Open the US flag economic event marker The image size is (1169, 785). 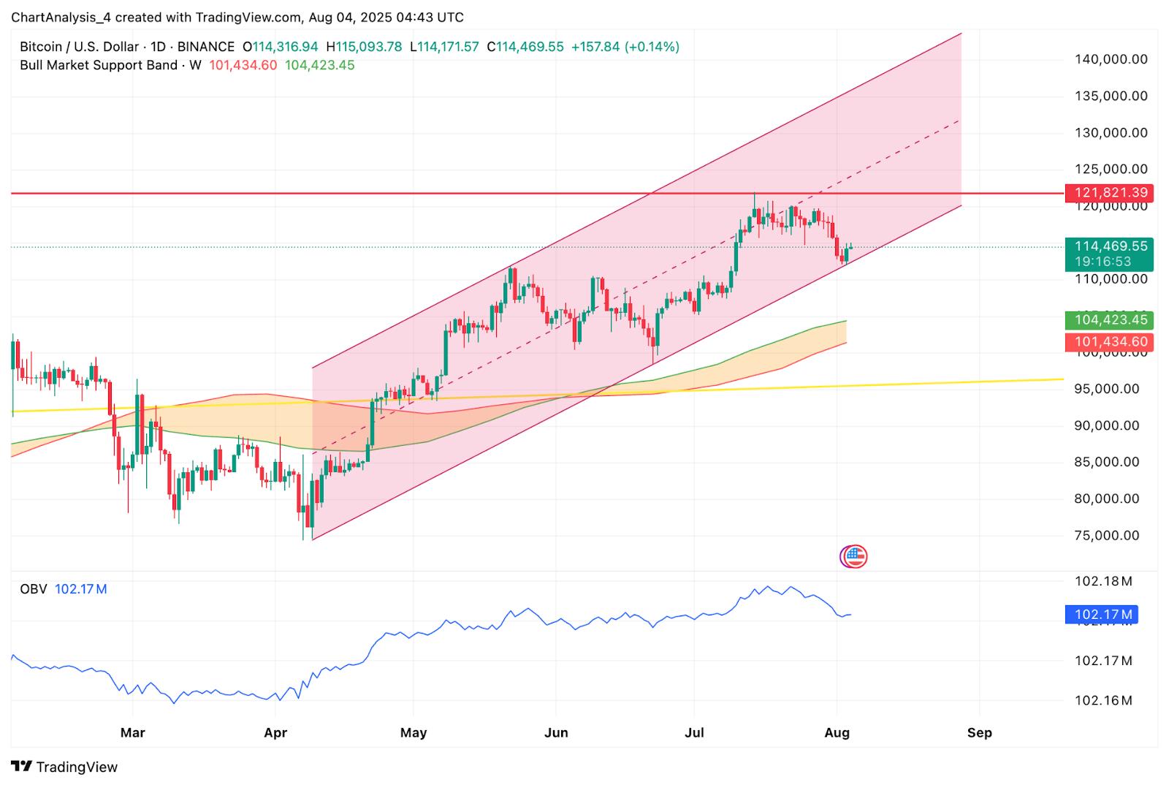(x=853, y=557)
